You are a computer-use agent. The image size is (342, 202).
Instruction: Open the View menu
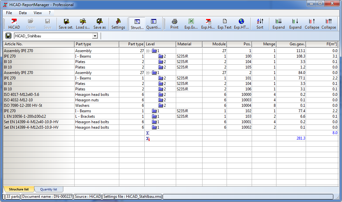(38, 13)
